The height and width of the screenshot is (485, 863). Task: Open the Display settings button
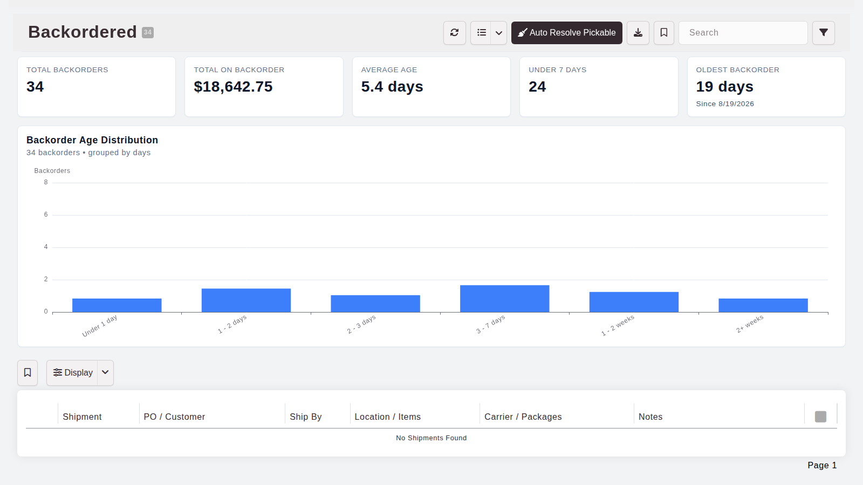[x=72, y=373]
